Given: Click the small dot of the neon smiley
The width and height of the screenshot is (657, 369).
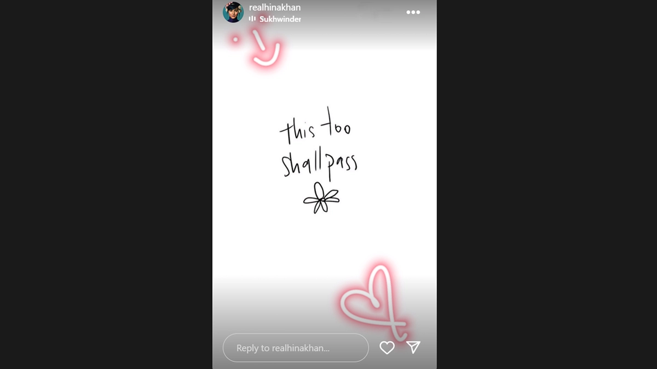Looking at the screenshot, I should [x=236, y=39].
